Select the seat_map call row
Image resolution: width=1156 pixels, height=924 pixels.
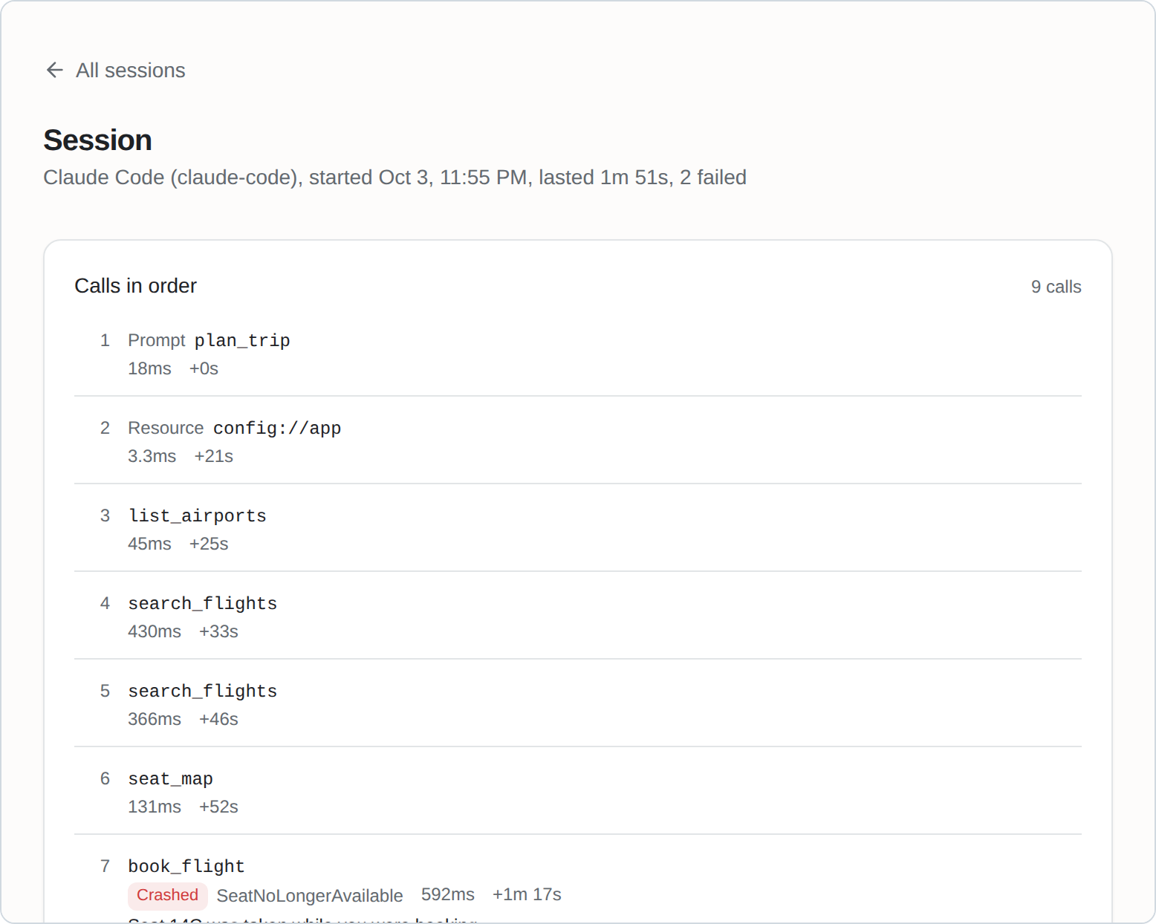click(577, 791)
